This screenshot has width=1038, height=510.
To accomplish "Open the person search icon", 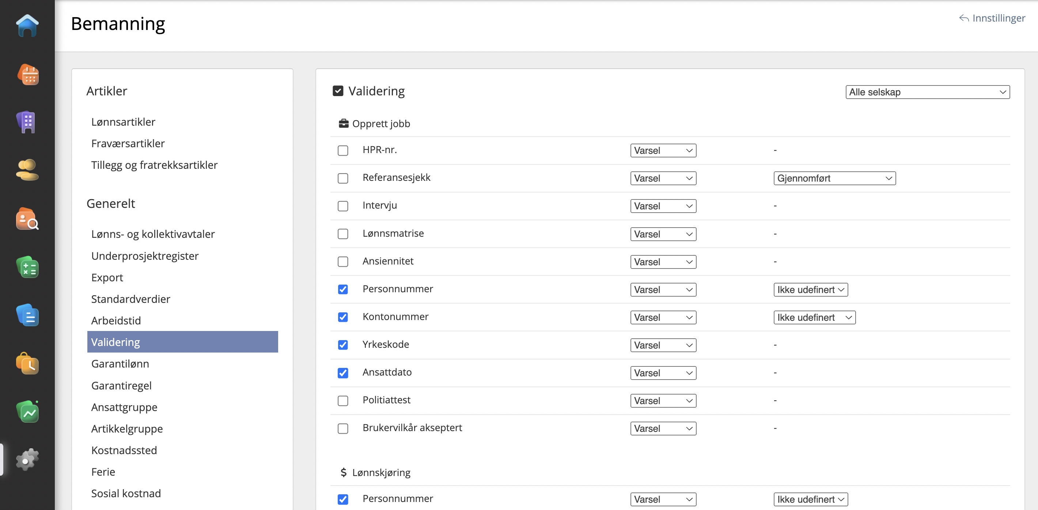I will point(27,219).
